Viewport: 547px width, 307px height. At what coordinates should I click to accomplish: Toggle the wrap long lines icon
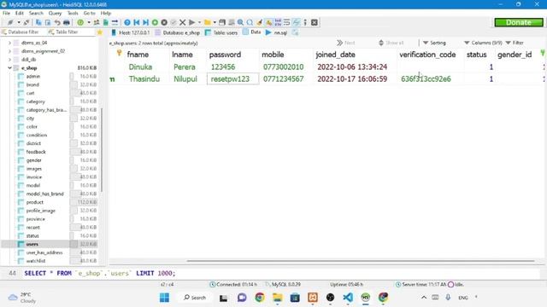(287, 23)
